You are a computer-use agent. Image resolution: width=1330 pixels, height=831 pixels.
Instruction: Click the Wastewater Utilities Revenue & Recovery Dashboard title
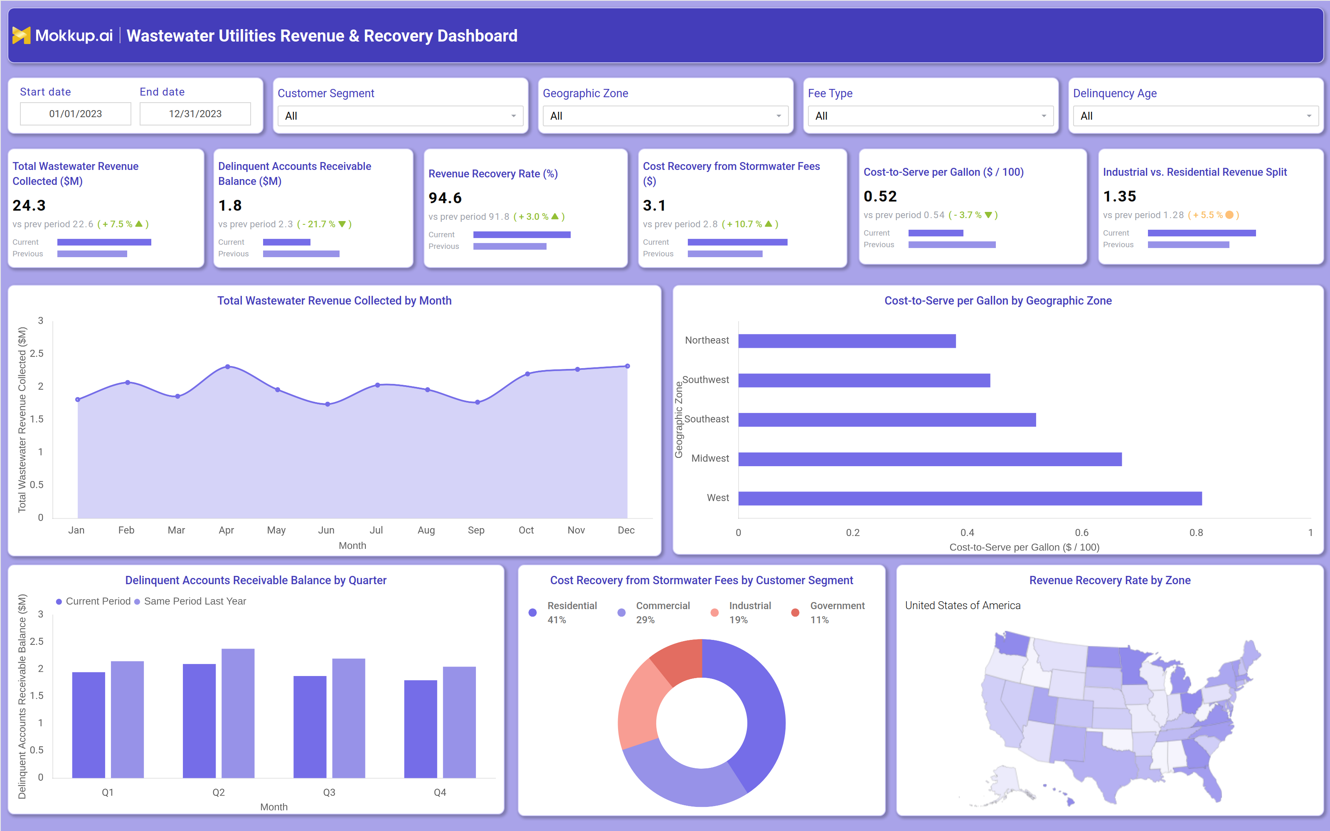(x=322, y=36)
